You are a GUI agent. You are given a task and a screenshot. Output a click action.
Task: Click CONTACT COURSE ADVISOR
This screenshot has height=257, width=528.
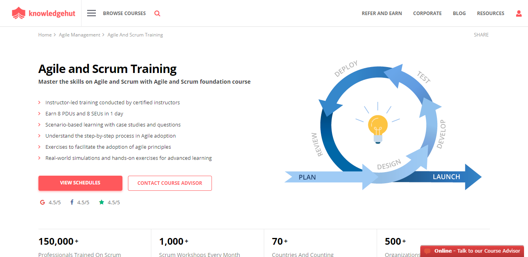170,183
